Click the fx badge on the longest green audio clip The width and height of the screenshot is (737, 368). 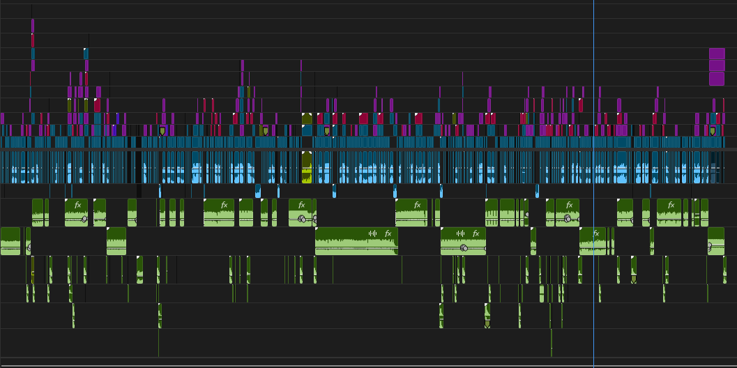[388, 233]
